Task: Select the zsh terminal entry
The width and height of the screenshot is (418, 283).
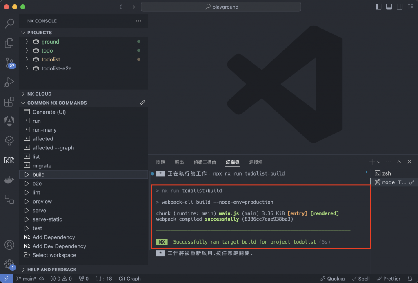Action: pyautogui.click(x=394, y=173)
